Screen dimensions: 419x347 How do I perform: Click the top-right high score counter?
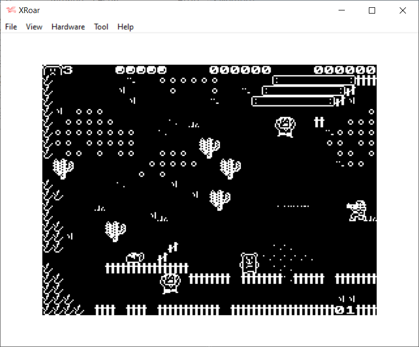[x=344, y=70]
